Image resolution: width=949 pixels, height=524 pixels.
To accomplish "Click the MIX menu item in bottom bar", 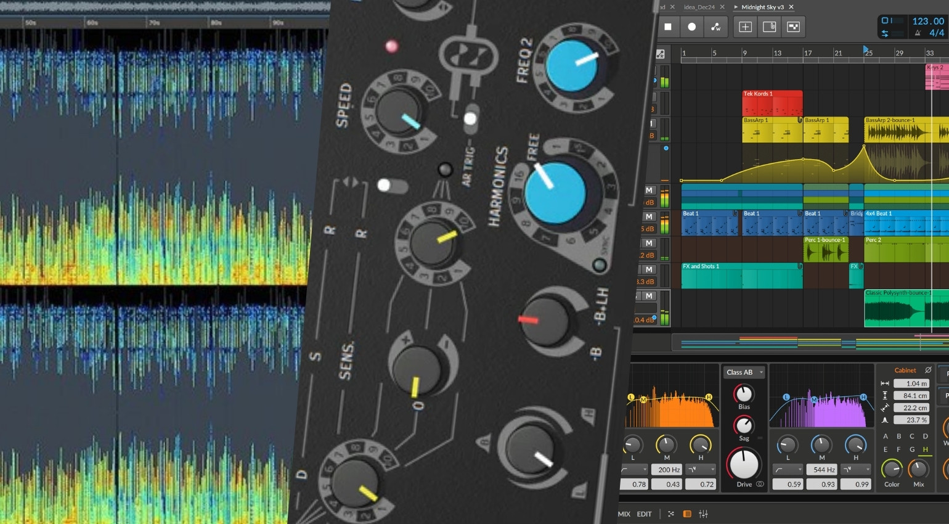I will [x=624, y=514].
